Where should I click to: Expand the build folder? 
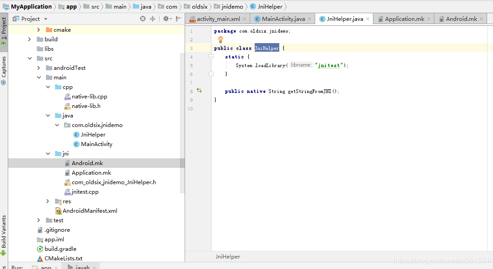tap(29, 39)
